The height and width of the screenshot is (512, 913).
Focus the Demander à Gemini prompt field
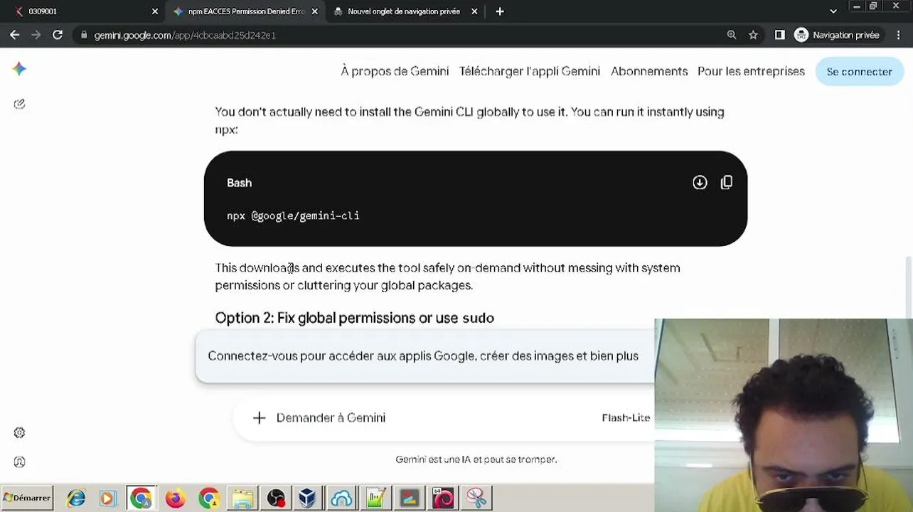[331, 417]
